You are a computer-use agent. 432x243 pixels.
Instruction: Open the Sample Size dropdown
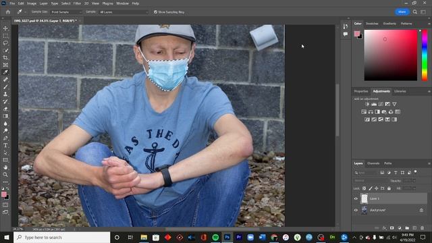coord(66,12)
